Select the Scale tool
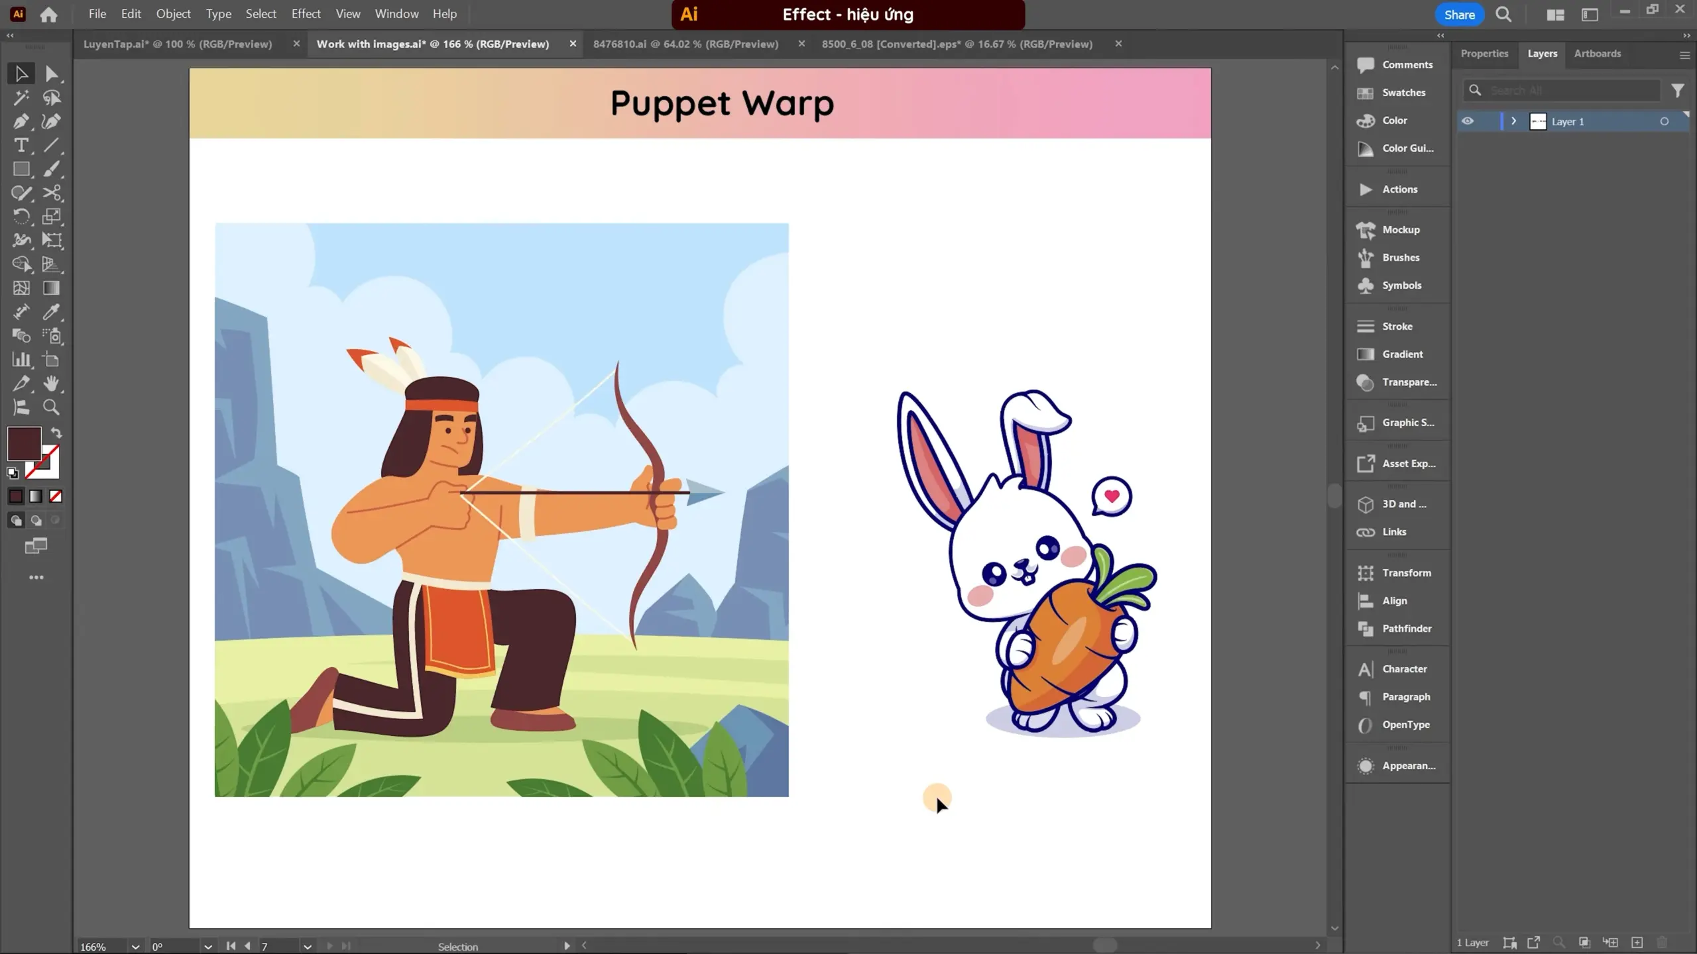The image size is (1697, 954). point(52,217)
